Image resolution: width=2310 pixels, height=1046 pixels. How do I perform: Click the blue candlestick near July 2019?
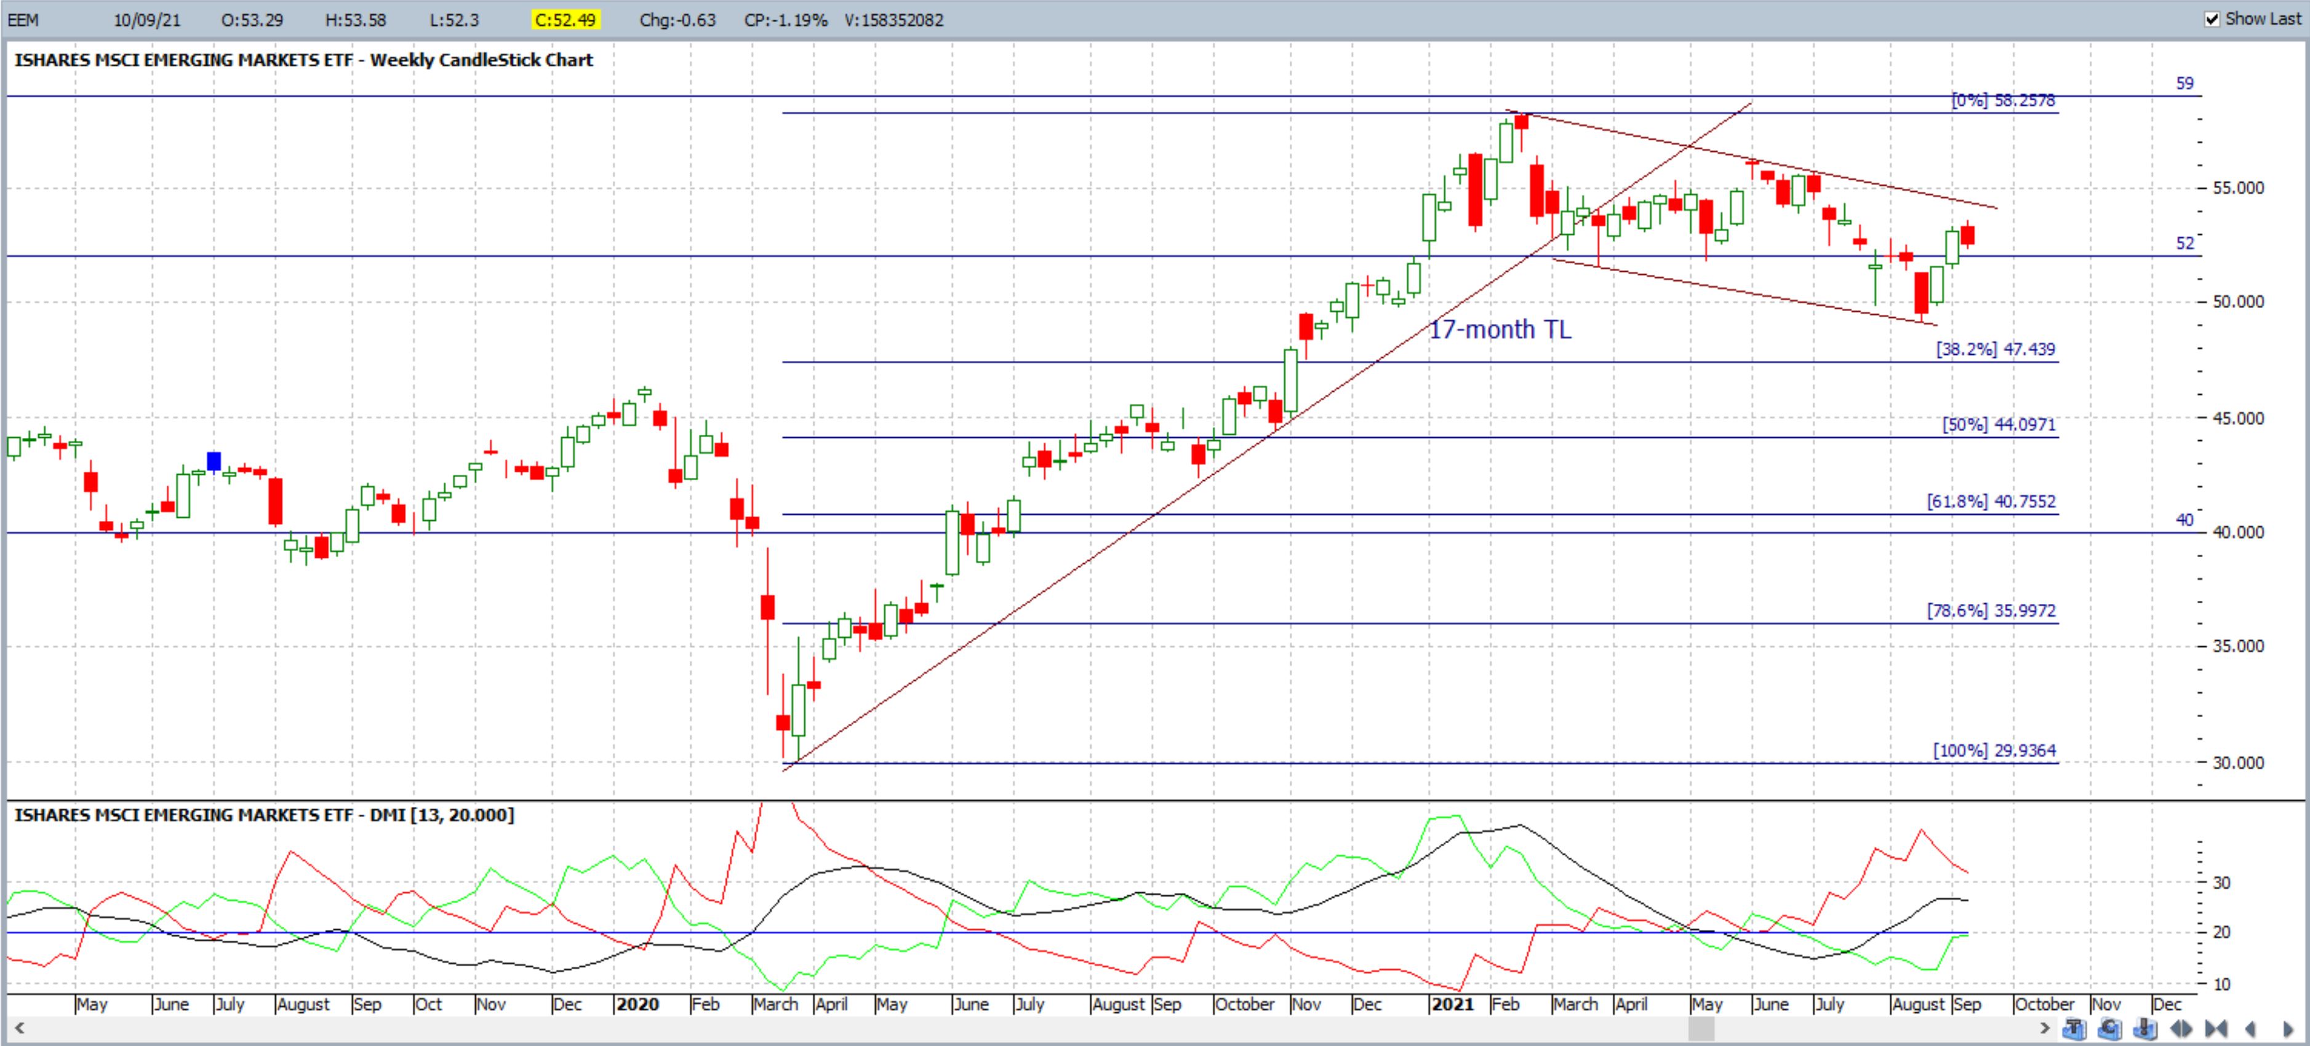click(214, 462)
